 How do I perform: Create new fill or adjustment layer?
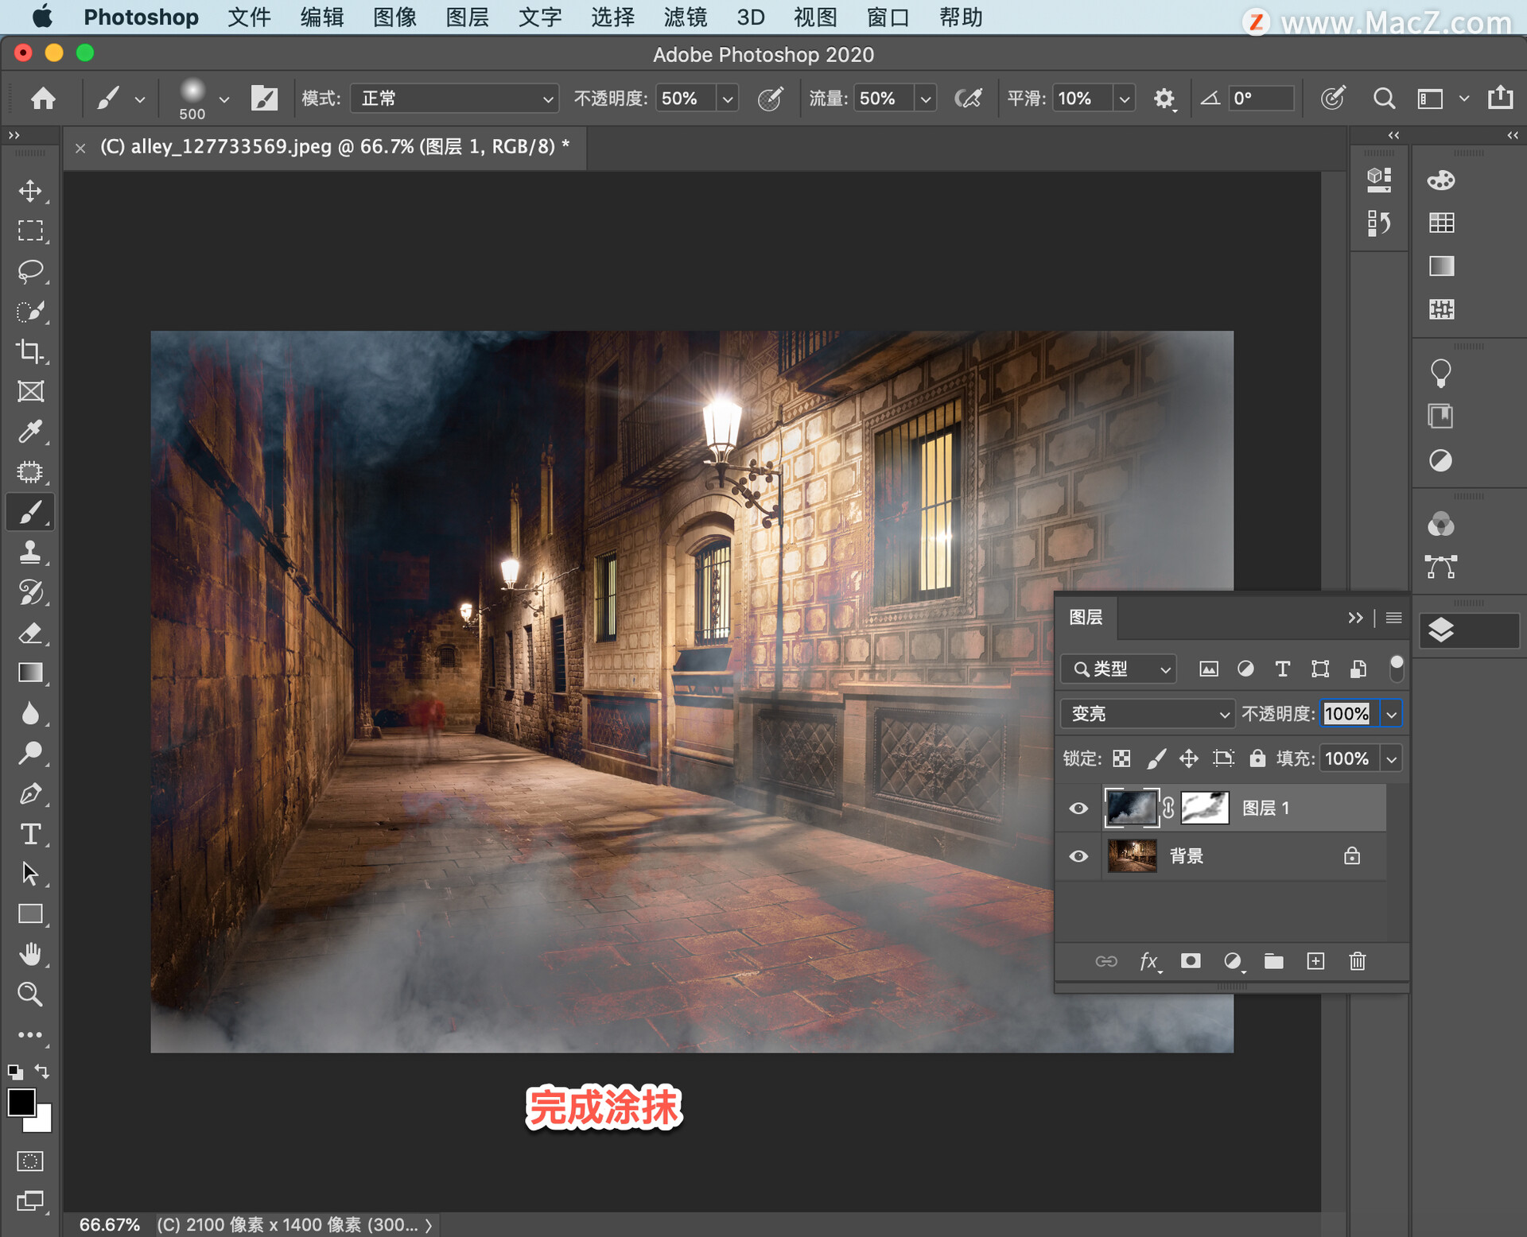tap(1233, 961)
